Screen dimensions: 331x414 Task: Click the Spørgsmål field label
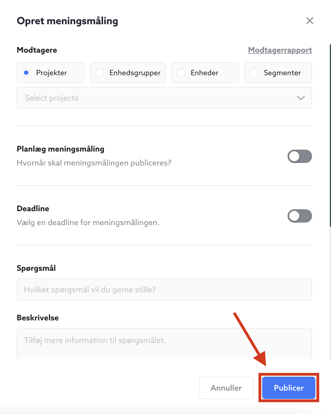coord(36,268)
